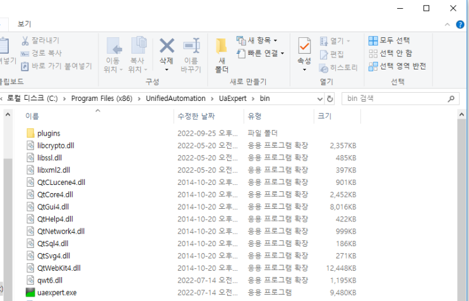The image size is (469, 301).
Task: Click the Edit (편집) button
Action: pyautogui.click(x=332, y=54)
